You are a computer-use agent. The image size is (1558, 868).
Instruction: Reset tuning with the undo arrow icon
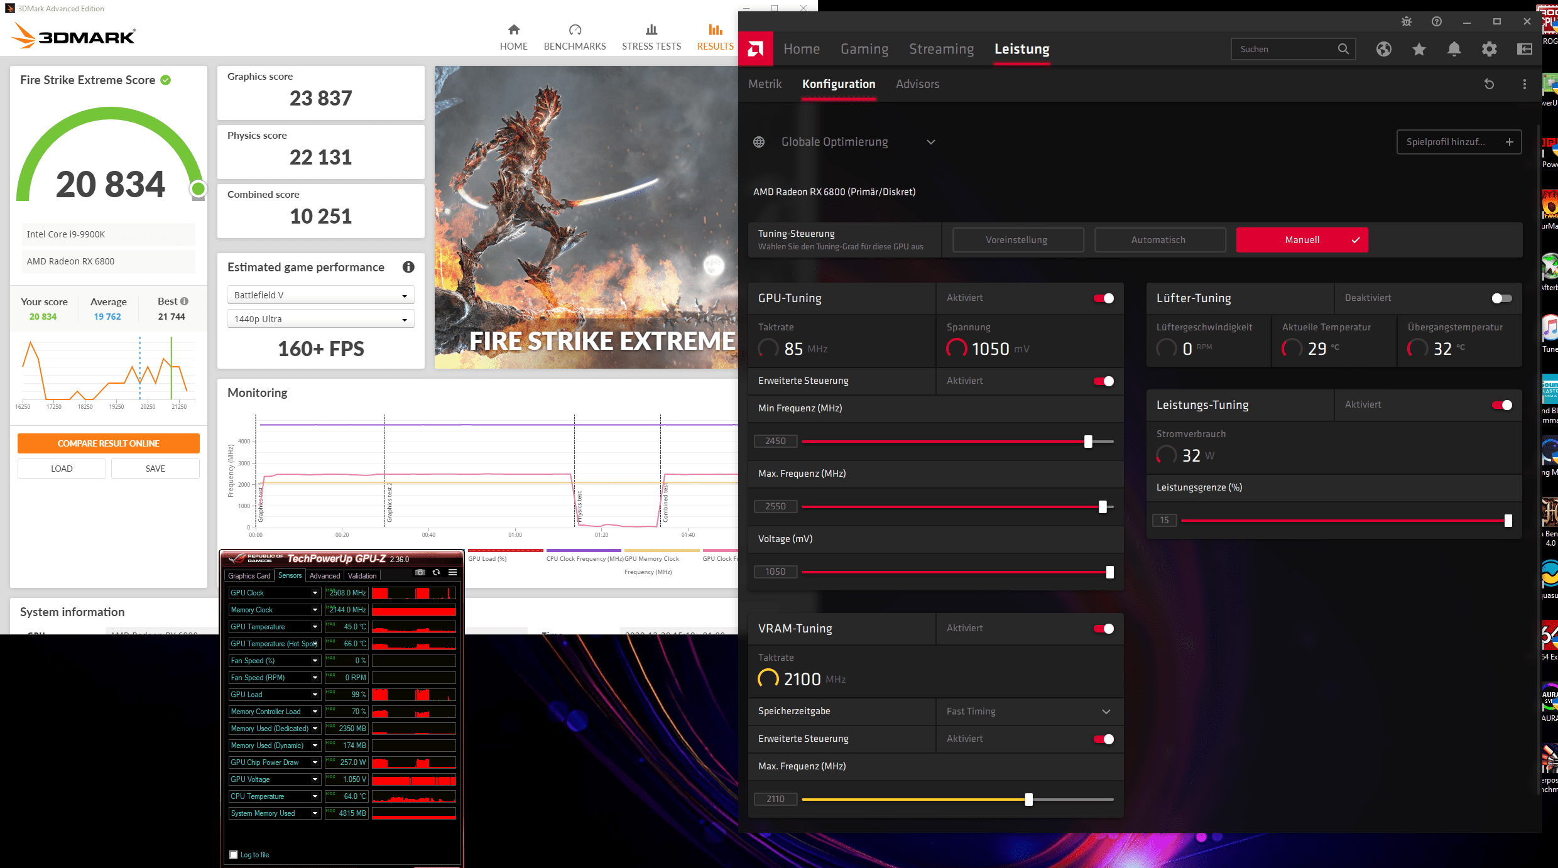pyautogui.click(x=1489, y=84)
